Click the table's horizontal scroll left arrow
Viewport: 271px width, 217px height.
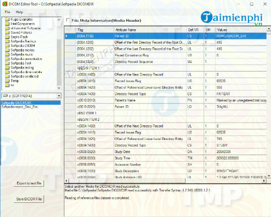pos(66,181)
